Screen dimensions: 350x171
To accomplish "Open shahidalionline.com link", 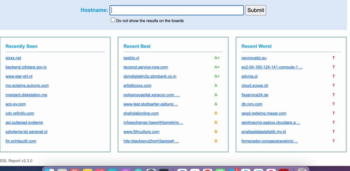I will click(141, 113).
